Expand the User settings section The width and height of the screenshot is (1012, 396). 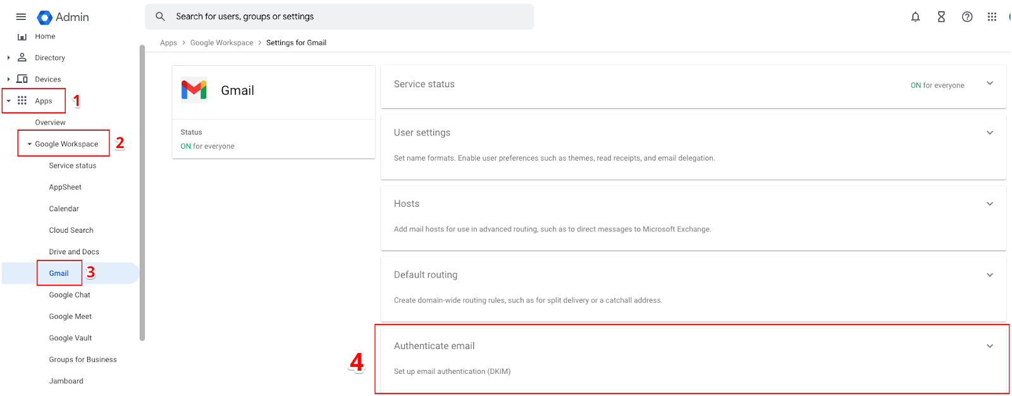990,133
